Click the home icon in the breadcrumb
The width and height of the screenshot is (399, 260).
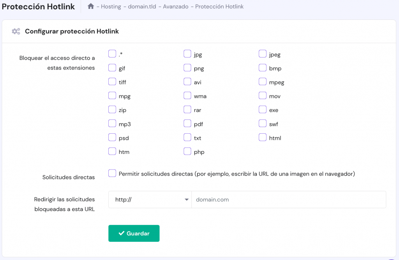pos(92,6)
